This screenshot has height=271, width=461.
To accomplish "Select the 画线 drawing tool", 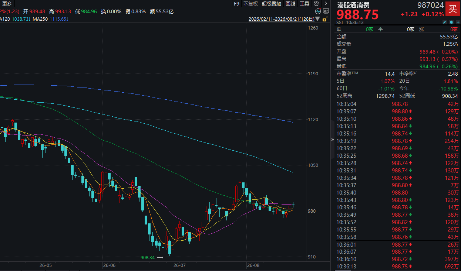I will point(290,4).
